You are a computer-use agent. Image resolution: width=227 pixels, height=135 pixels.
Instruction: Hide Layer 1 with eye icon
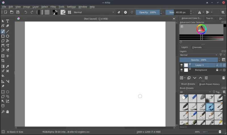pyautogui.click(x=181, y=65)
